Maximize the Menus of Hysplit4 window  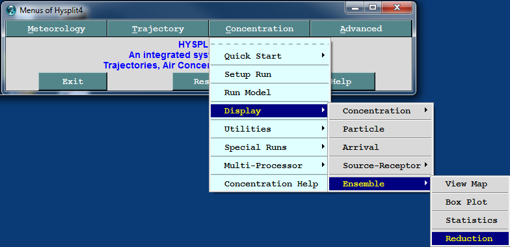373,8
